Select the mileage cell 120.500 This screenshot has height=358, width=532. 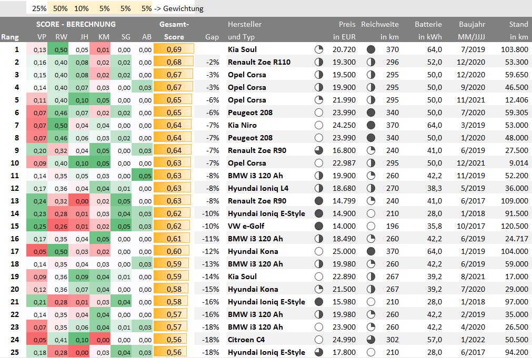(515, 226)
